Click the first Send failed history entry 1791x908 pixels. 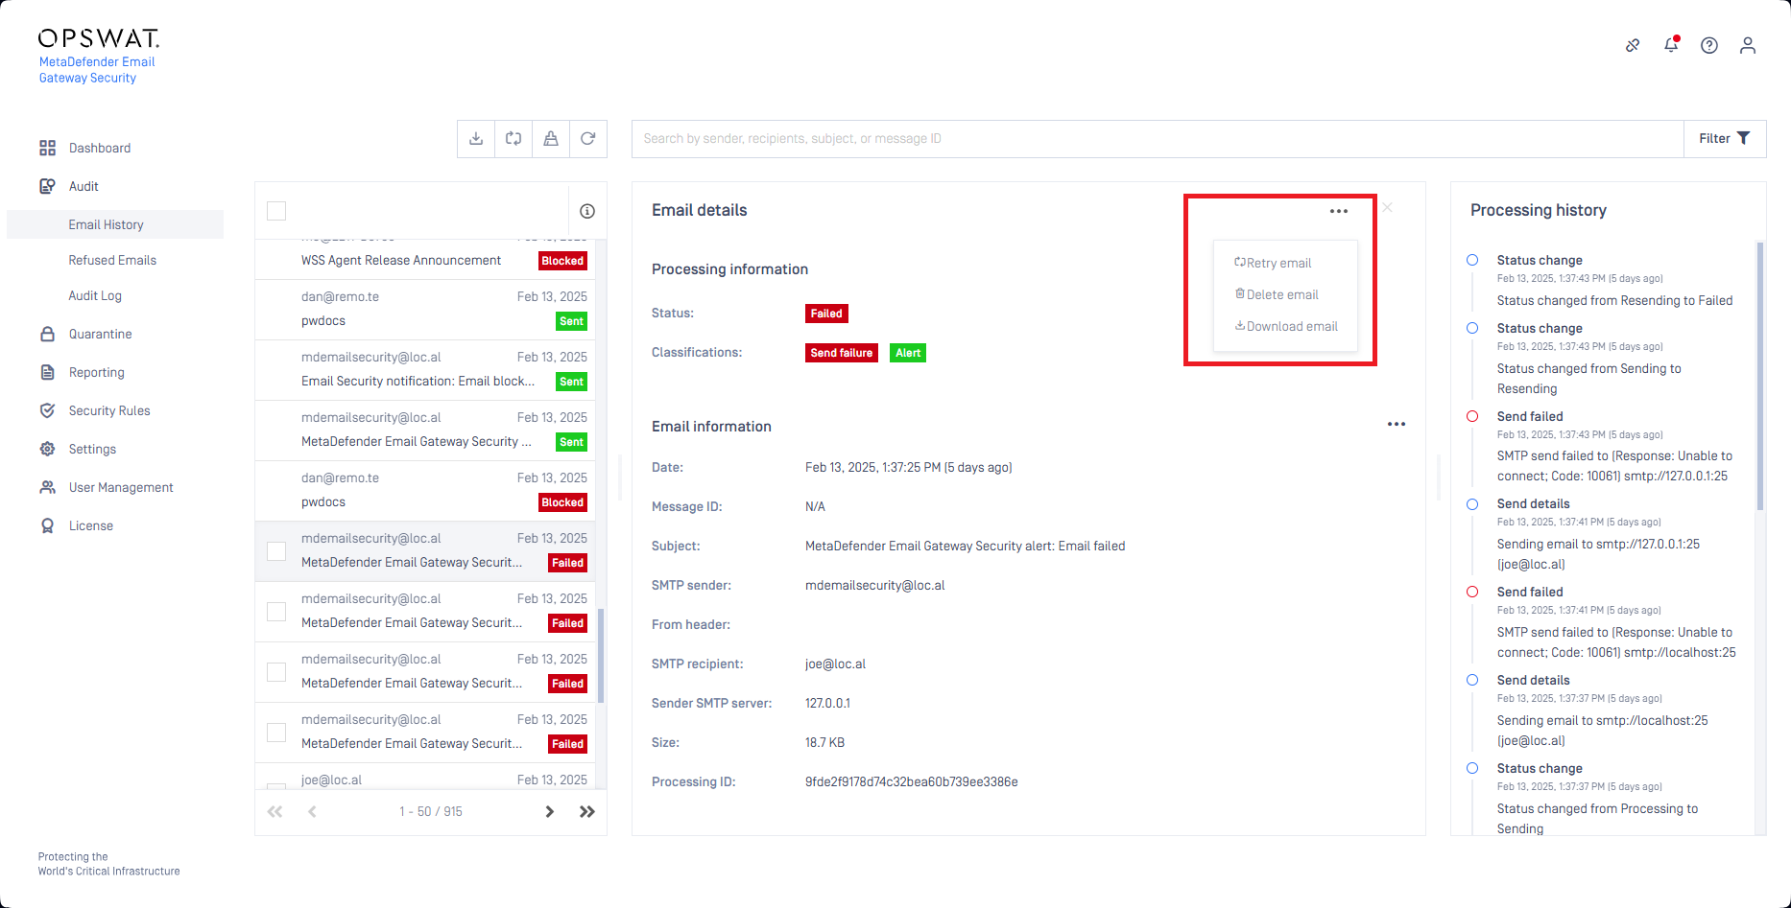[x=1614, y=446]
